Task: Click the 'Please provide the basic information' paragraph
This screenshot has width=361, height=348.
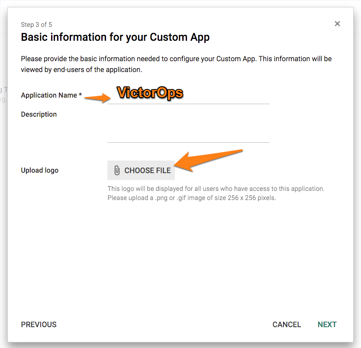Action: pos(176,64)
